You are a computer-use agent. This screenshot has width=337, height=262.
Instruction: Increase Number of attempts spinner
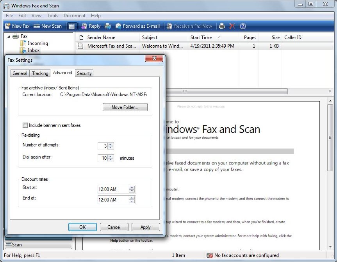[x=111, y=144]
